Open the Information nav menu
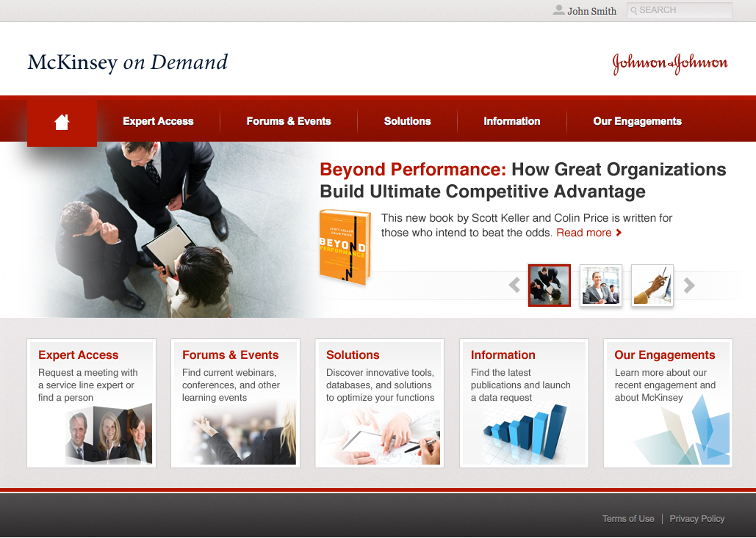 (511, 121)
